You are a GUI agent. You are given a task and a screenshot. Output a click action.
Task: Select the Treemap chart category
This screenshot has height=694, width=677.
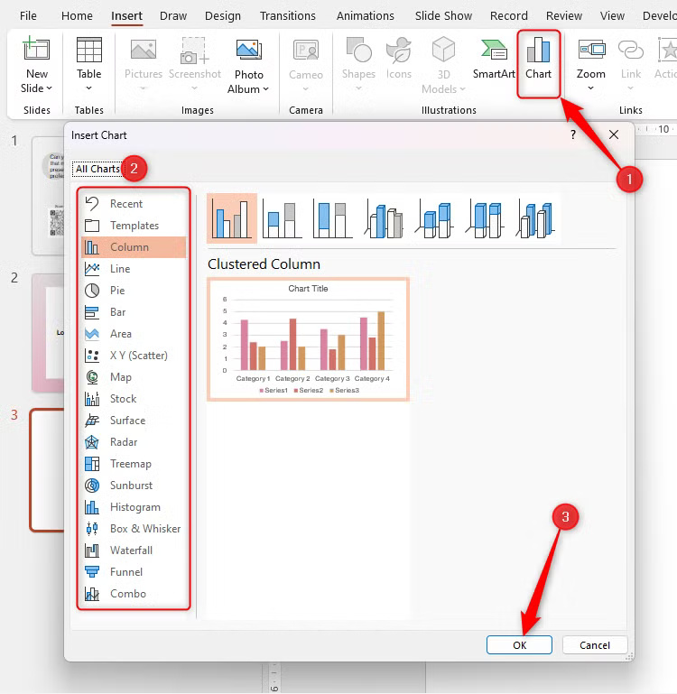pos(134,464)
